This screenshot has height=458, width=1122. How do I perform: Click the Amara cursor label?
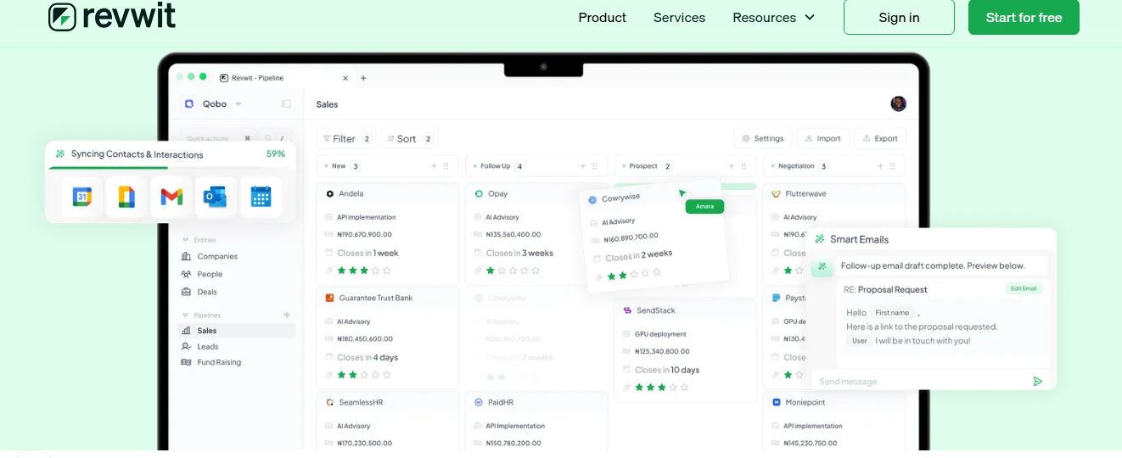point(704,206)
